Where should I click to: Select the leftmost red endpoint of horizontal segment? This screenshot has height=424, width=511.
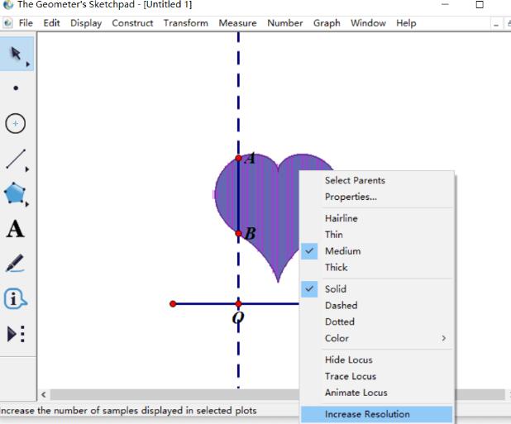[173, 304]
